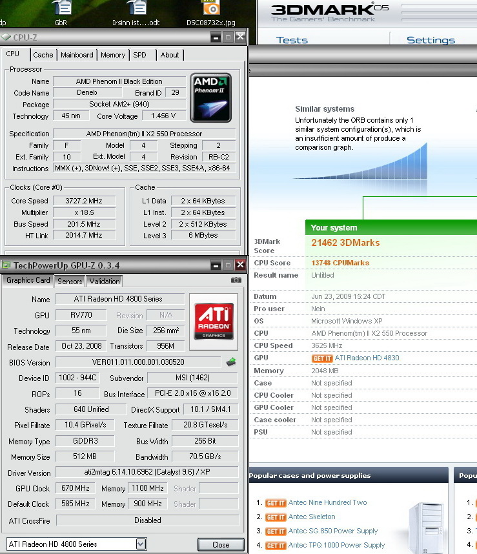Screen dimensions: 477x554
Task: Click GET IT badge for Antec SG 850 Power Supply
Action: point(276,531)
